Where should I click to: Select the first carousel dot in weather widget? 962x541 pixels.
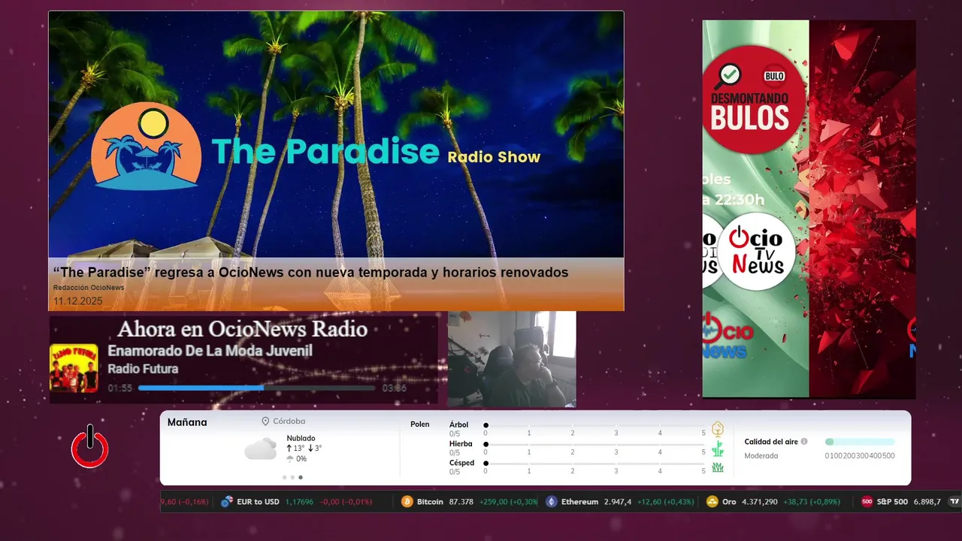click(284, 477)
